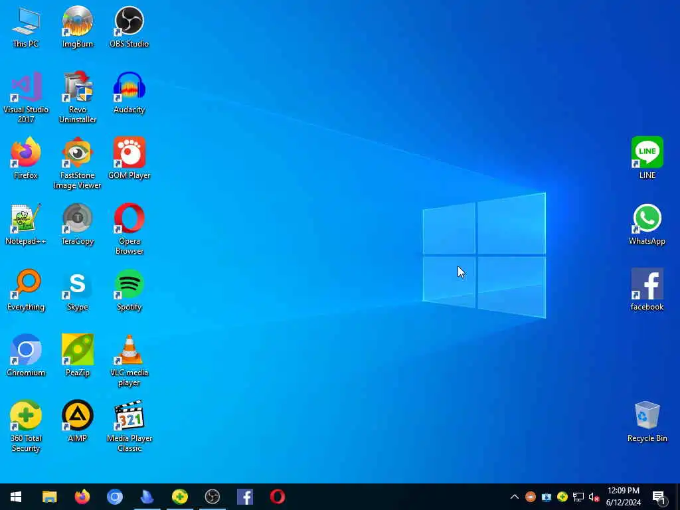Select the Revo Uninstaller shortcut
This screenshot has width=680, height=510.
[77, 97]
